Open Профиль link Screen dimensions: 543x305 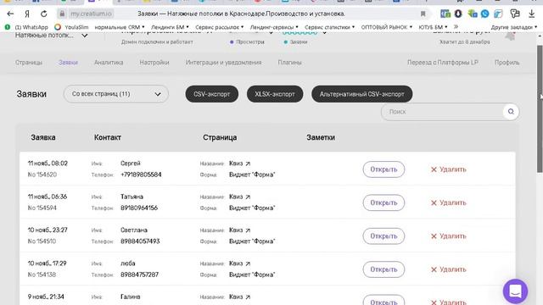click(507, 63)
